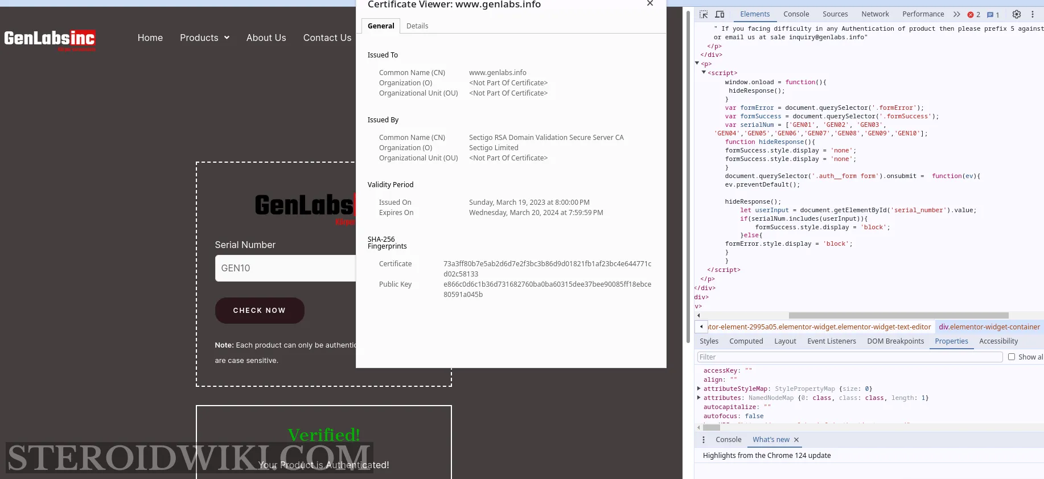Click the GenLabs Inc logo in the site header
Screen dimensions: 1044x479
click(x=50, y=39)
